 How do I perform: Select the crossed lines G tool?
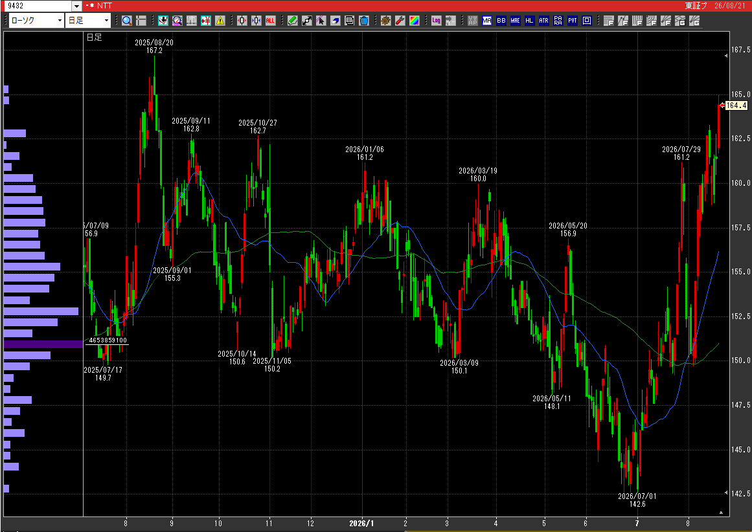[680, 21]
